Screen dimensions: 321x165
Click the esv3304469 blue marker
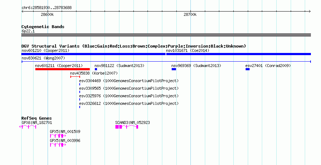pos(80,84)
